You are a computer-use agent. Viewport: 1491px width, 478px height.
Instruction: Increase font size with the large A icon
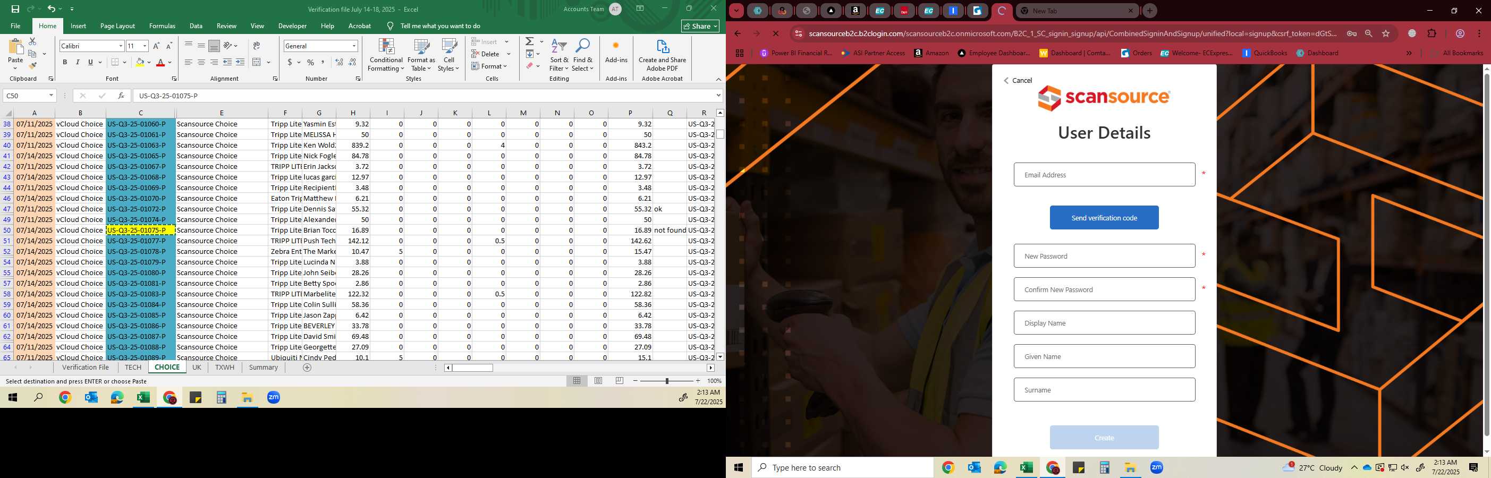tap(156, 46)
